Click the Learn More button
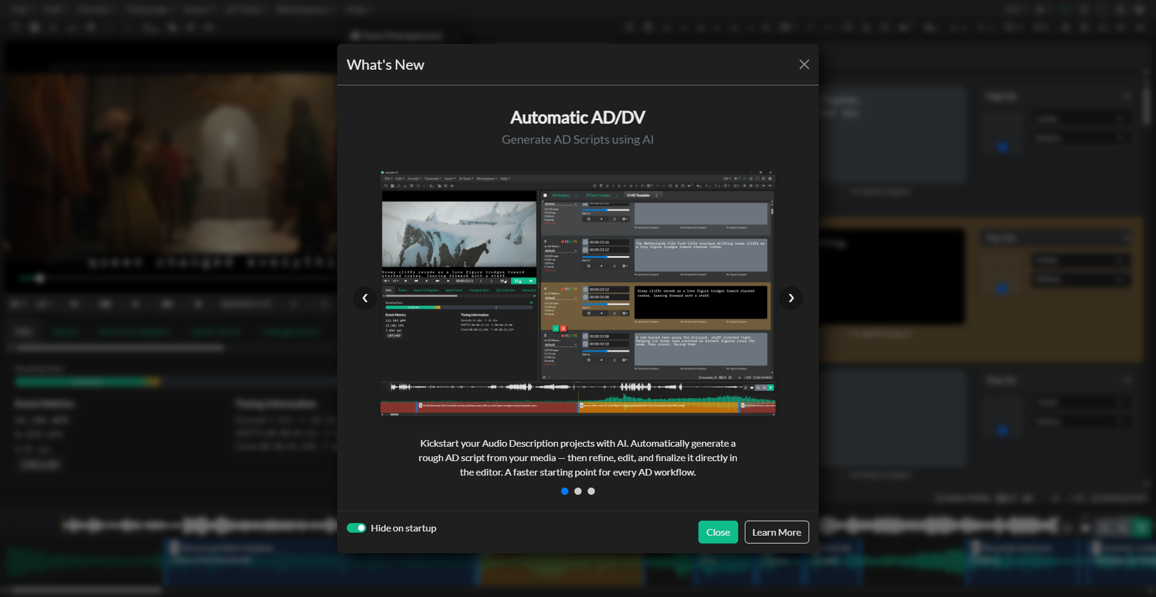 [776, 532]
